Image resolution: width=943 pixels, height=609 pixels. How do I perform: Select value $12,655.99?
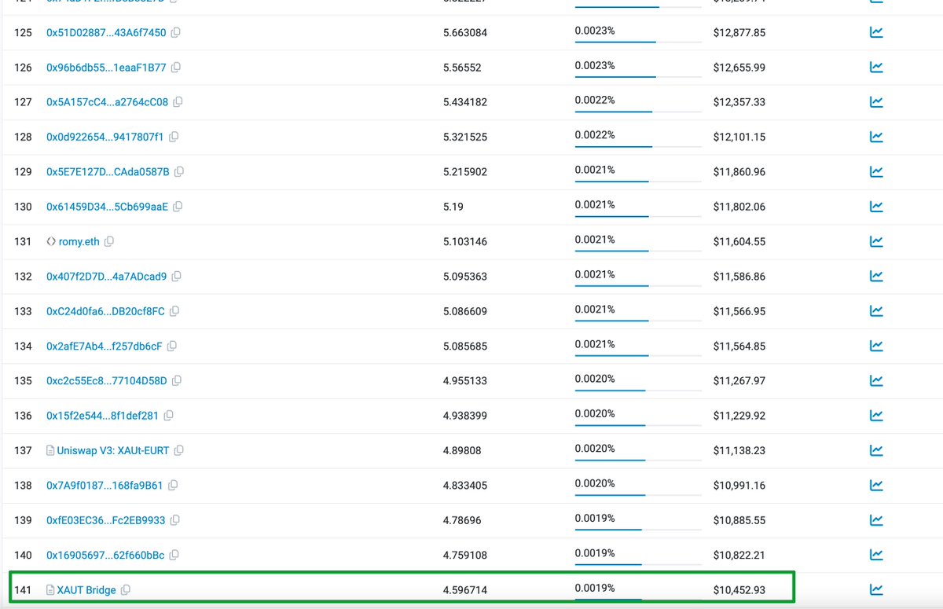click(739, 68)
